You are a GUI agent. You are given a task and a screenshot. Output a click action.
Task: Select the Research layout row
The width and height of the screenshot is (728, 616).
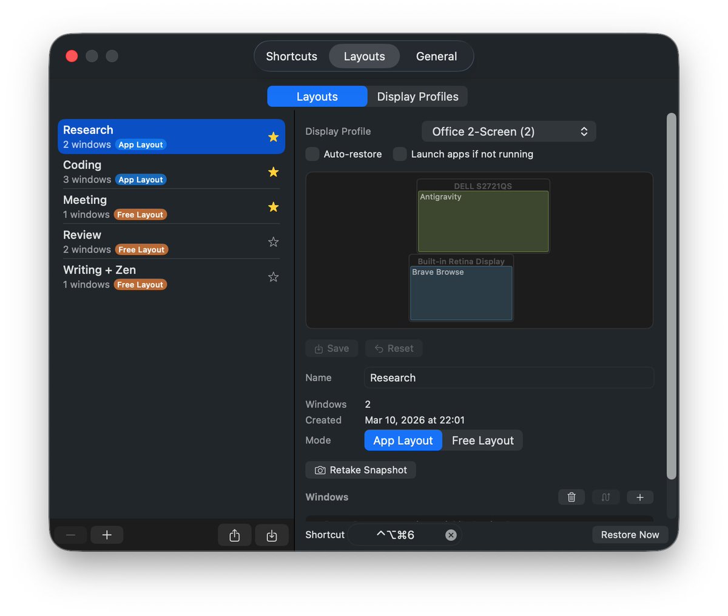coord(172,137)
